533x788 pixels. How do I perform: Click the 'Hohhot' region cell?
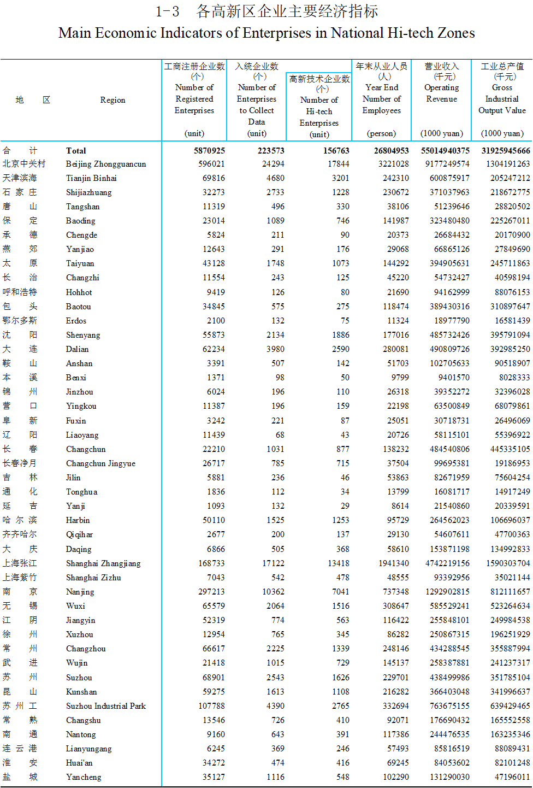[x=79, y=292]
